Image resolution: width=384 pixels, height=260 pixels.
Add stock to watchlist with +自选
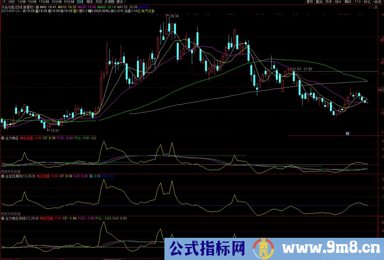coord(376,2)
